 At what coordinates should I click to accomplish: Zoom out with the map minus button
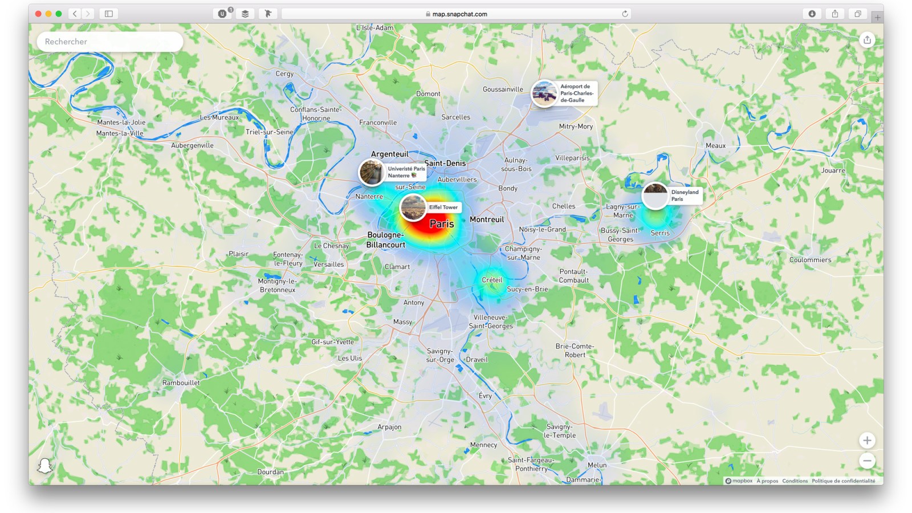pyautogui.click(x=867, y=461)
